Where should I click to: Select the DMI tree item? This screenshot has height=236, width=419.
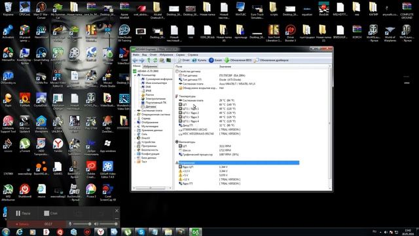click(146, 87)
